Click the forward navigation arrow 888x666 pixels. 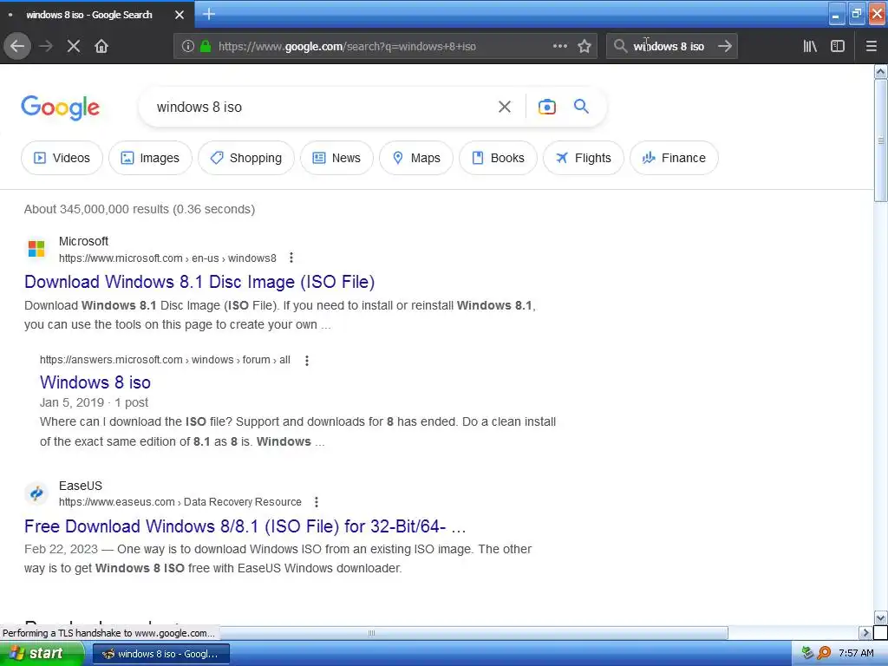pos(46,47)
